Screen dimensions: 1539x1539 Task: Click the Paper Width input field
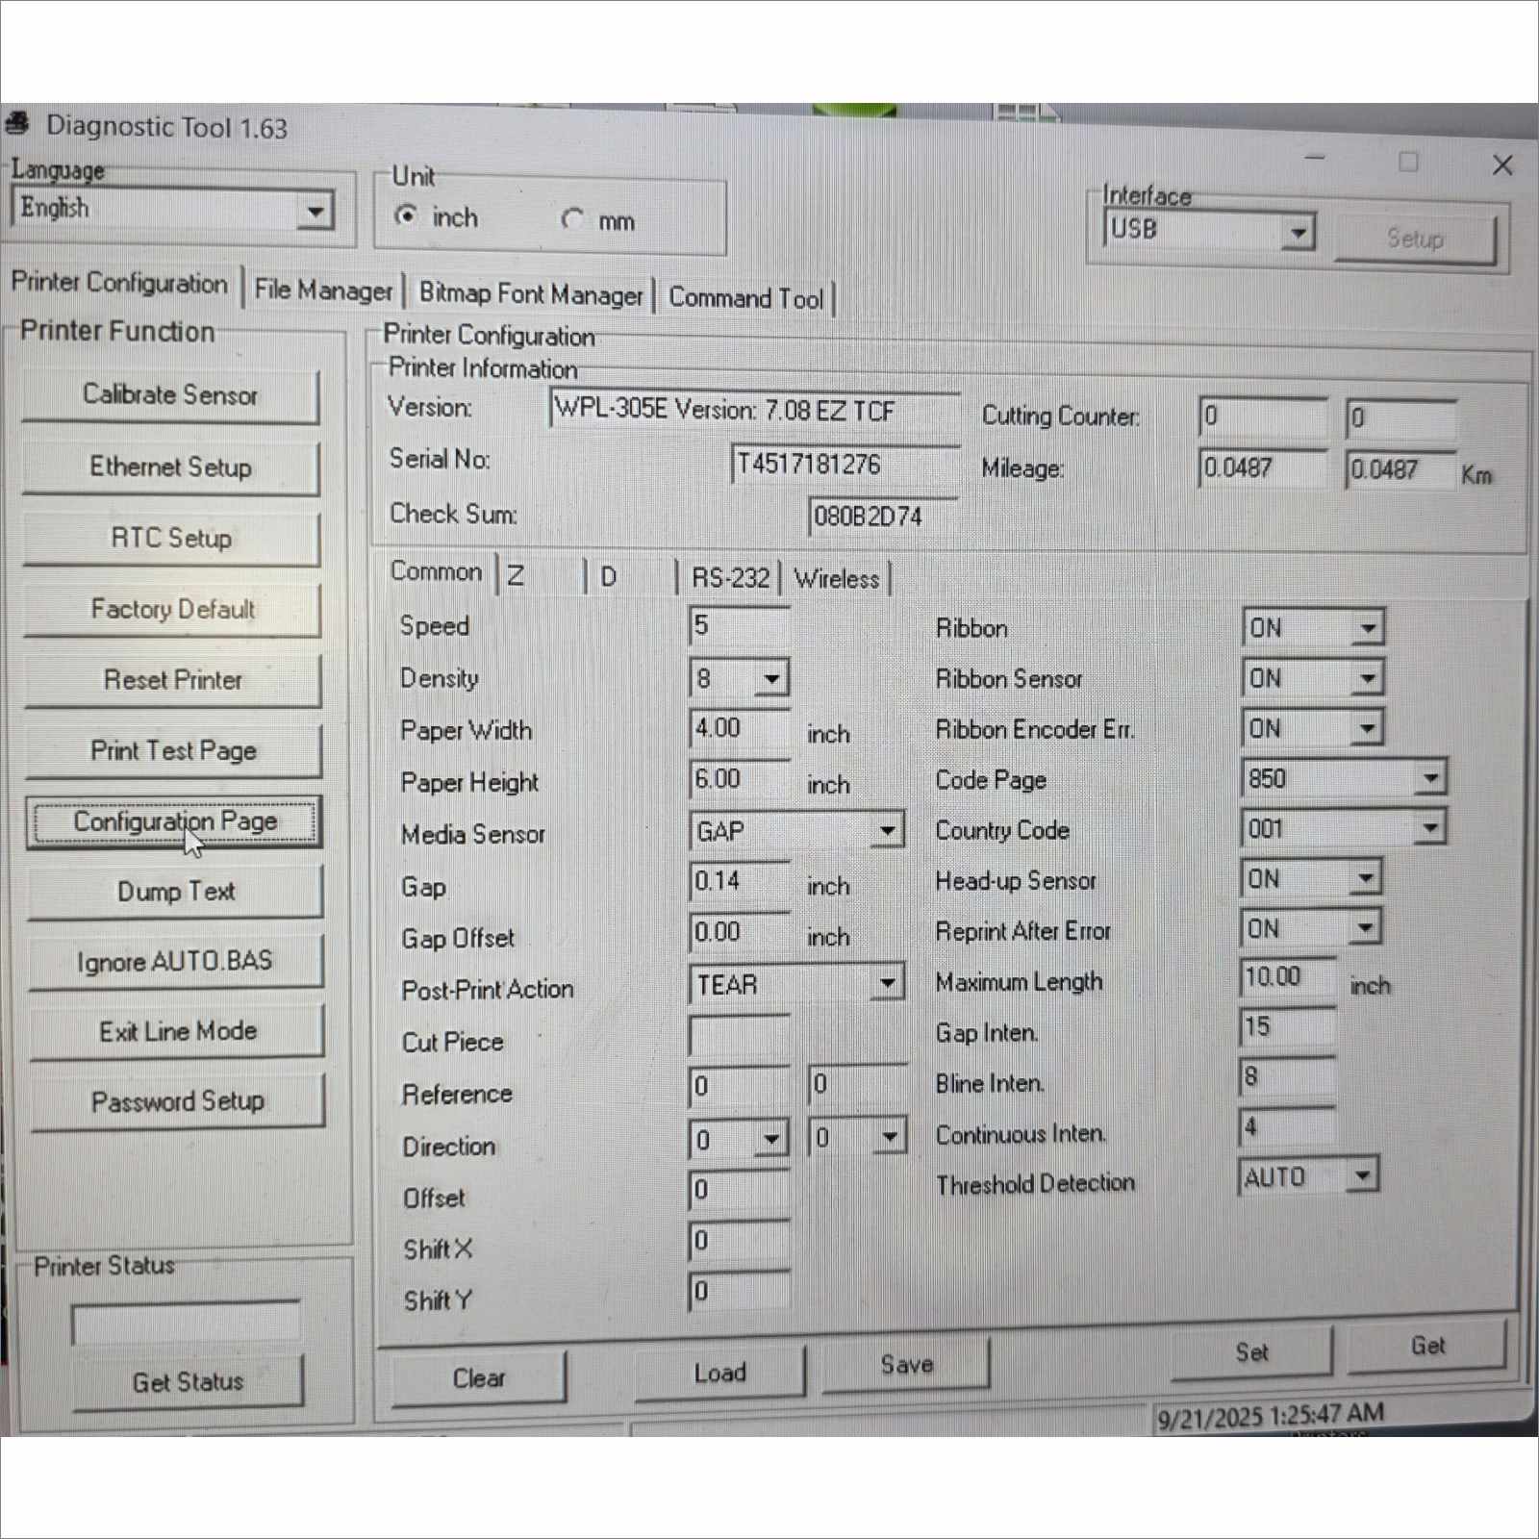pyautogui.click(x=739, y=728)
